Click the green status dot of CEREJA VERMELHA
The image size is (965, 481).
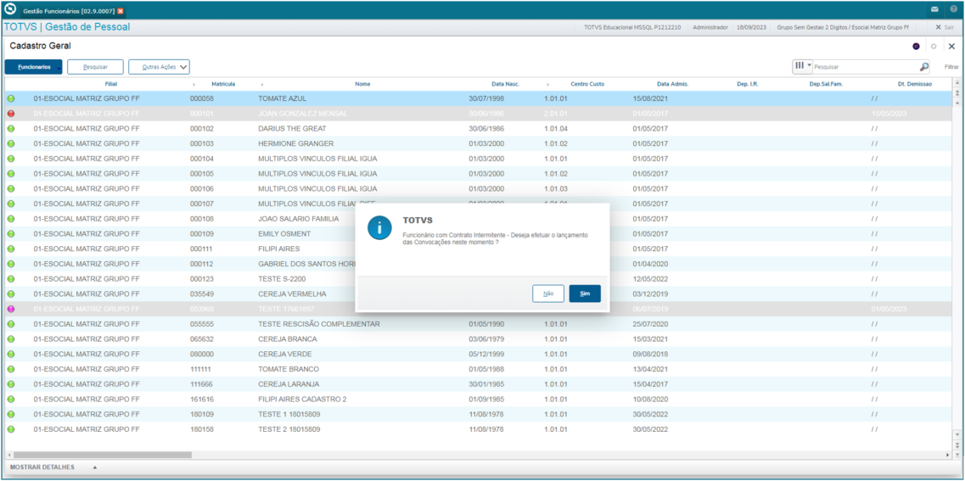(11, 294)
